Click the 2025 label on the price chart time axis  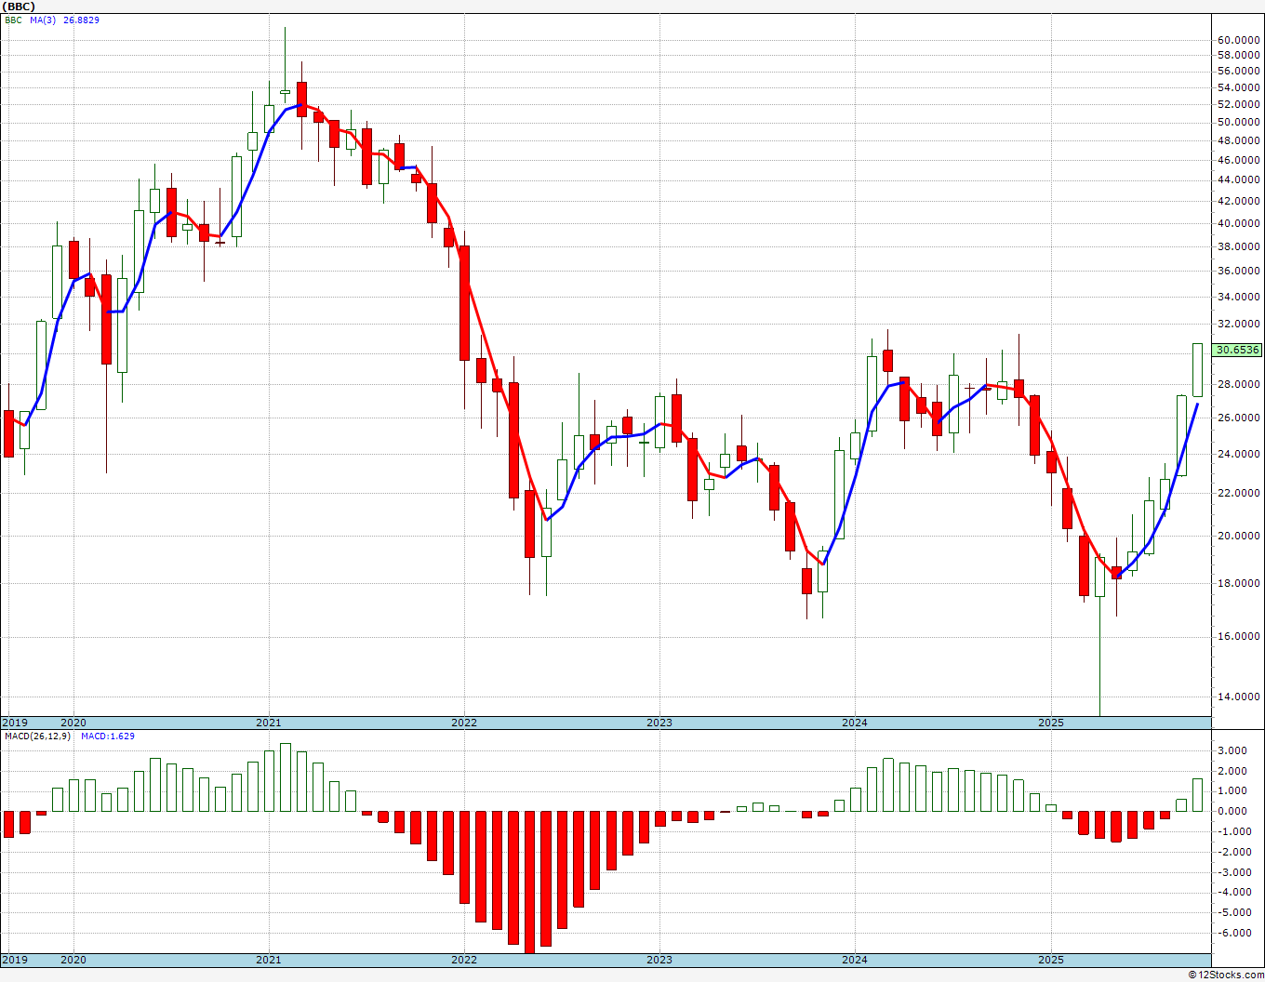(1050, 723)
